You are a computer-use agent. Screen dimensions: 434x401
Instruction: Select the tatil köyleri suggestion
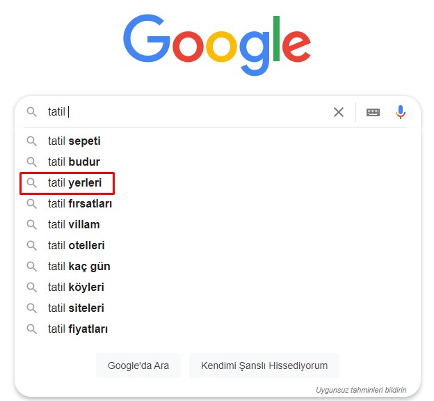point(217,288)
